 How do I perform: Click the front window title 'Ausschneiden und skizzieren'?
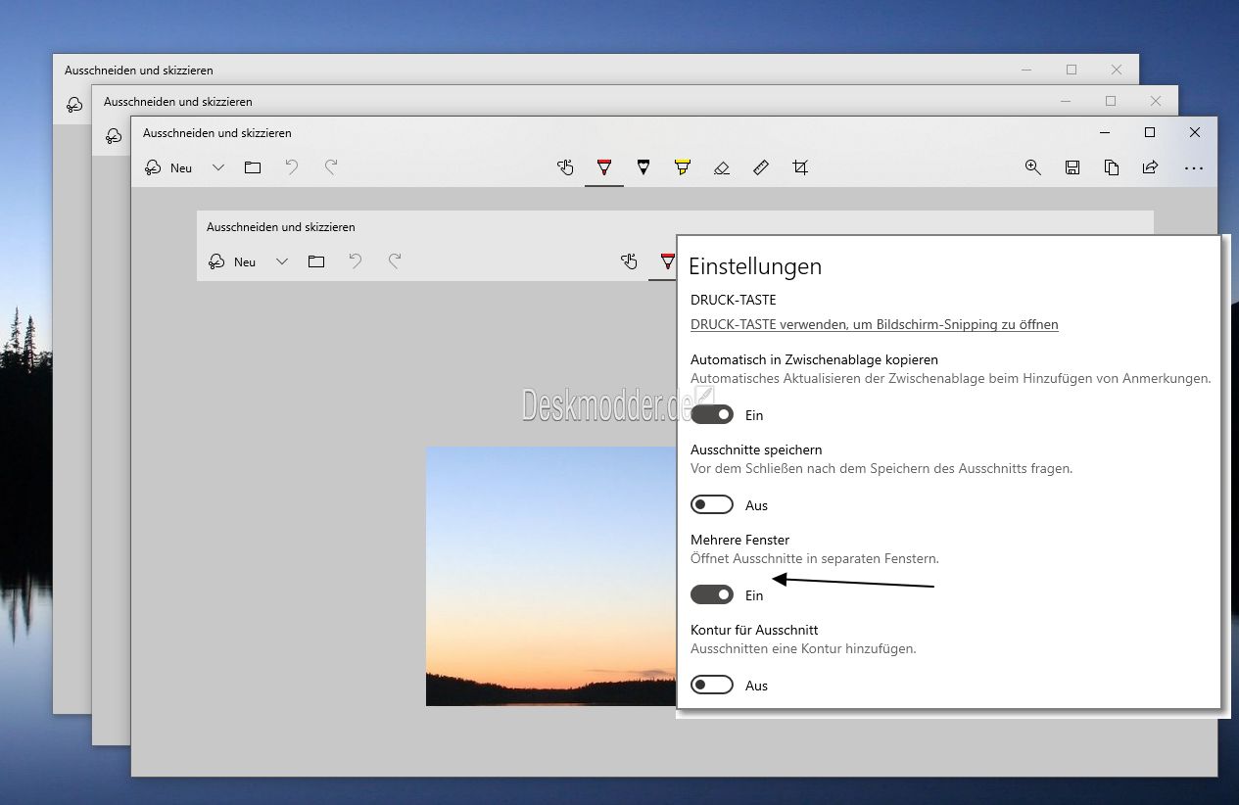[217, 132]
